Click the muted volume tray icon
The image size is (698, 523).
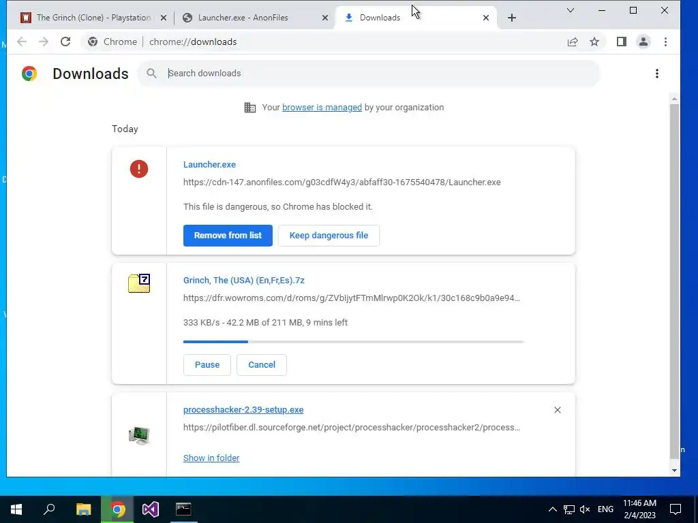(586, 509)
